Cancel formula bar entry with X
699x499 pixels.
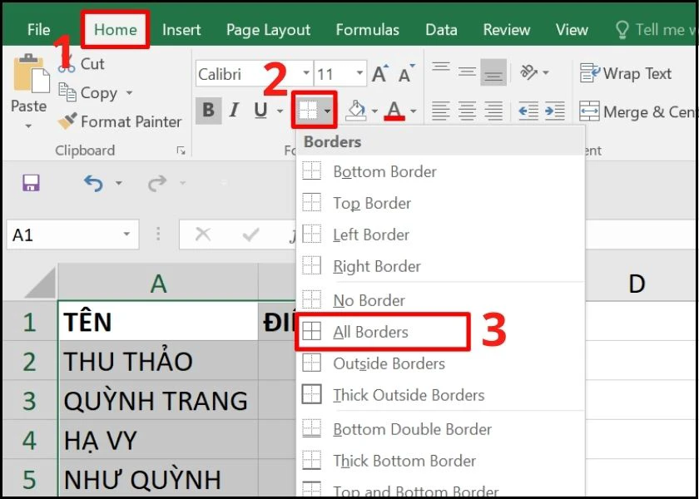click(203, 234)
